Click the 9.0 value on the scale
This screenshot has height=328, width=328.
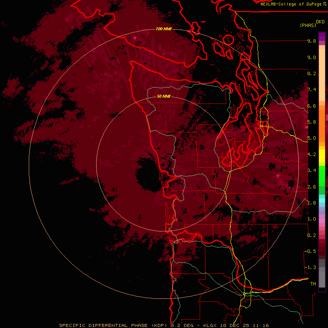coord(312,58)
